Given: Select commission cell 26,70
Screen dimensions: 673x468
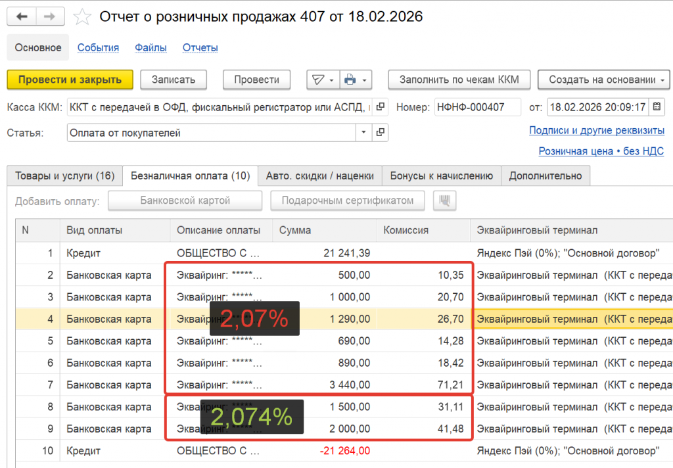Looking at the screenshot, I should [424, 319].
